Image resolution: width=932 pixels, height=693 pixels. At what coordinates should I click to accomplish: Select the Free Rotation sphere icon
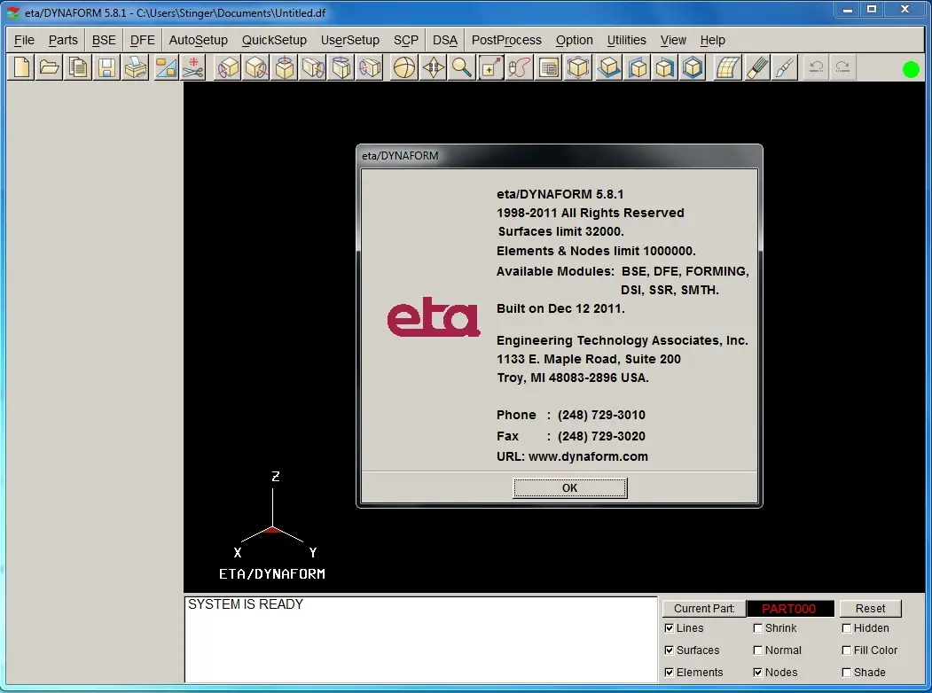(404, 67)
